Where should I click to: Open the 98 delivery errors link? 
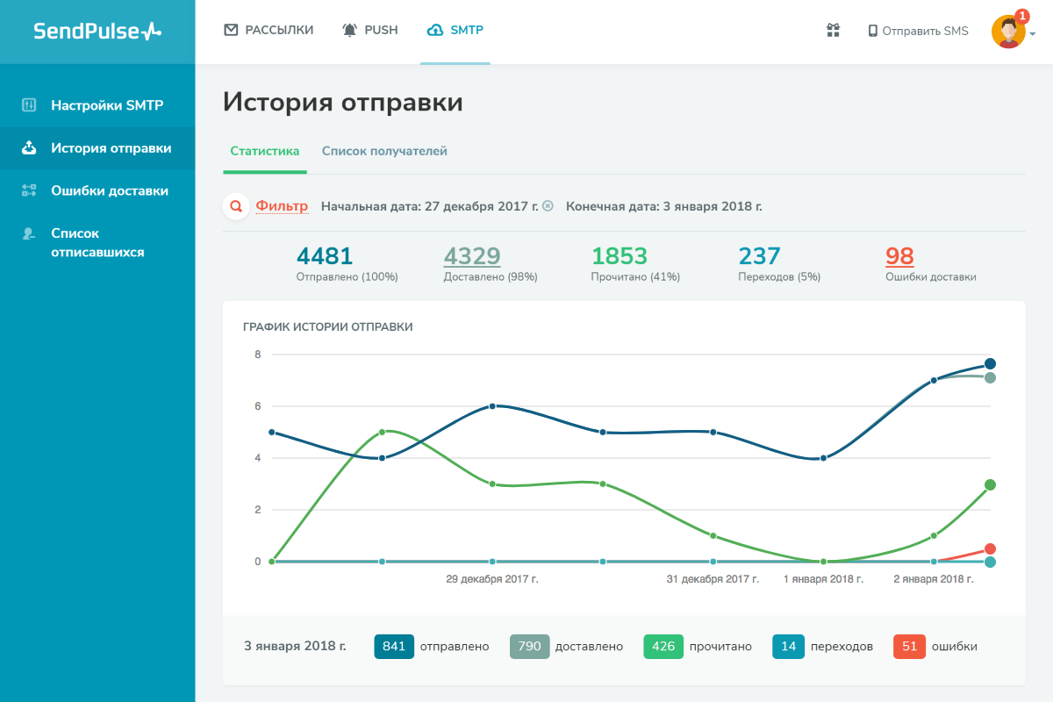[899, 256]
